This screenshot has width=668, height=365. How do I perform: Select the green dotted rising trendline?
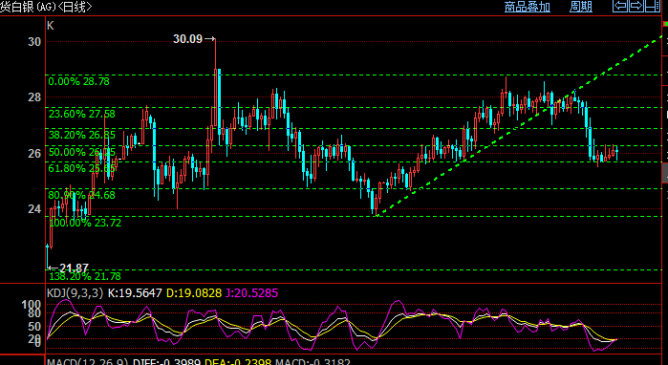[520, 125]
